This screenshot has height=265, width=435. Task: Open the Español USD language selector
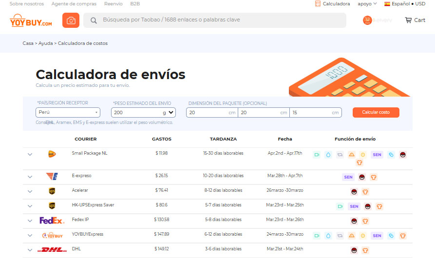pos(405,4)
